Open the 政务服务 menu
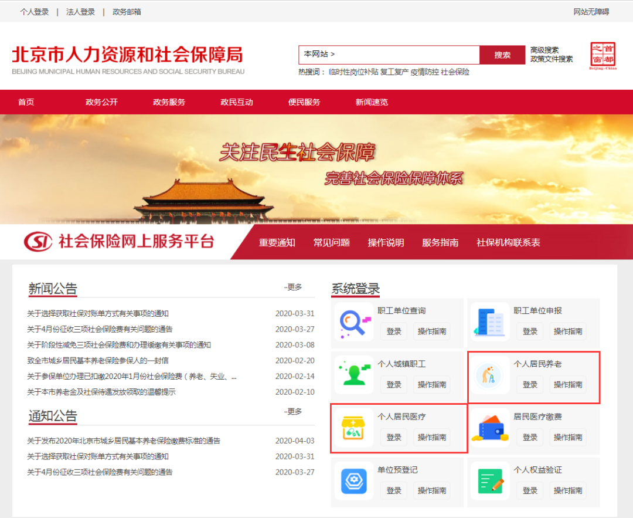This screenshot has height=518, width=633. (x=169, y=102)
